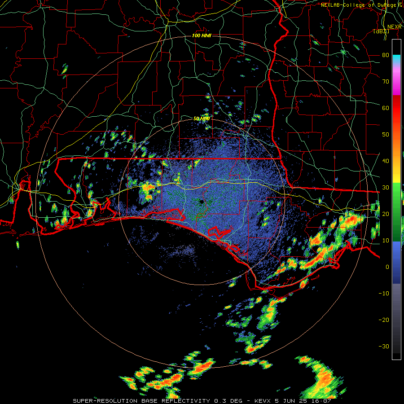Click the -20 value on the dBZ scale
The width and height of the screenshot is (404, 404).
click(x=384, y=320)
